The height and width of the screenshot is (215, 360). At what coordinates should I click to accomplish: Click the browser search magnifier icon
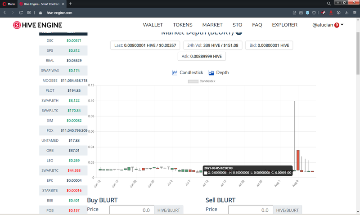329,4
